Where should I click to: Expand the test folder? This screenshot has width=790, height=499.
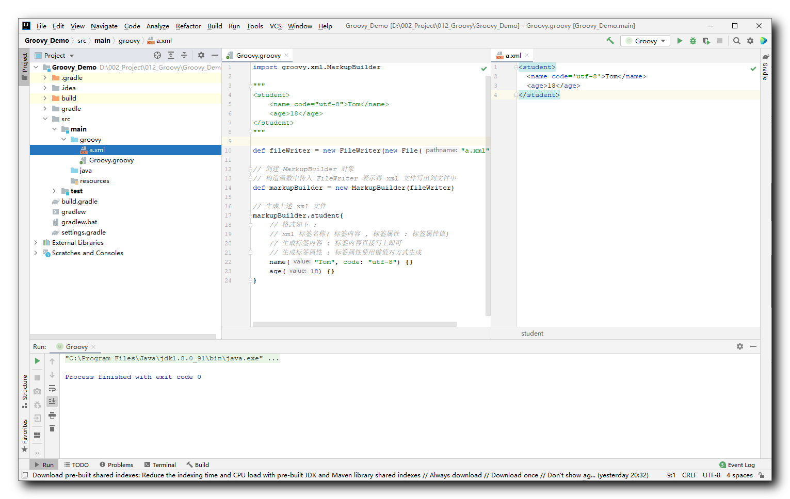point(55,191)
